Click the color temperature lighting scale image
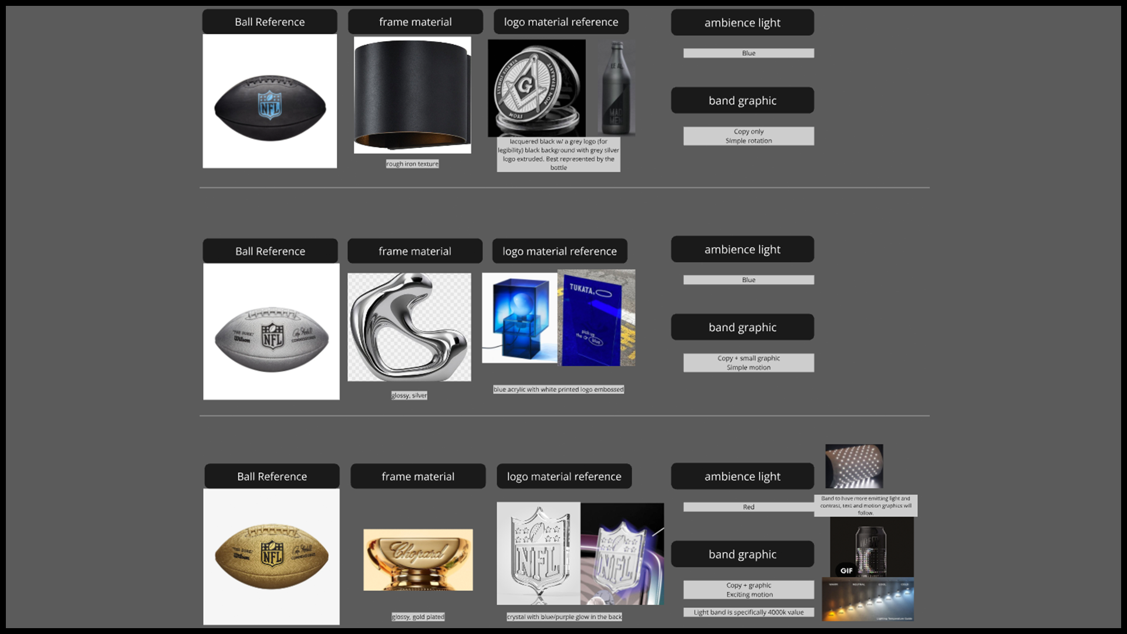This screenshot has width=1127, height=634. 868,599
